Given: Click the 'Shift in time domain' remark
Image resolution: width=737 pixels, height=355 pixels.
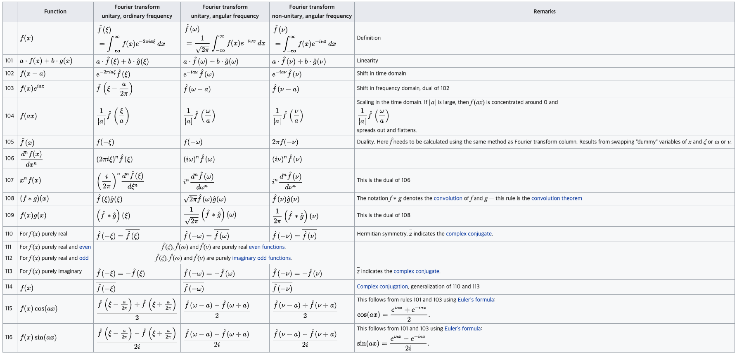Looking at the screenshot, I should [x=382, y=73].
